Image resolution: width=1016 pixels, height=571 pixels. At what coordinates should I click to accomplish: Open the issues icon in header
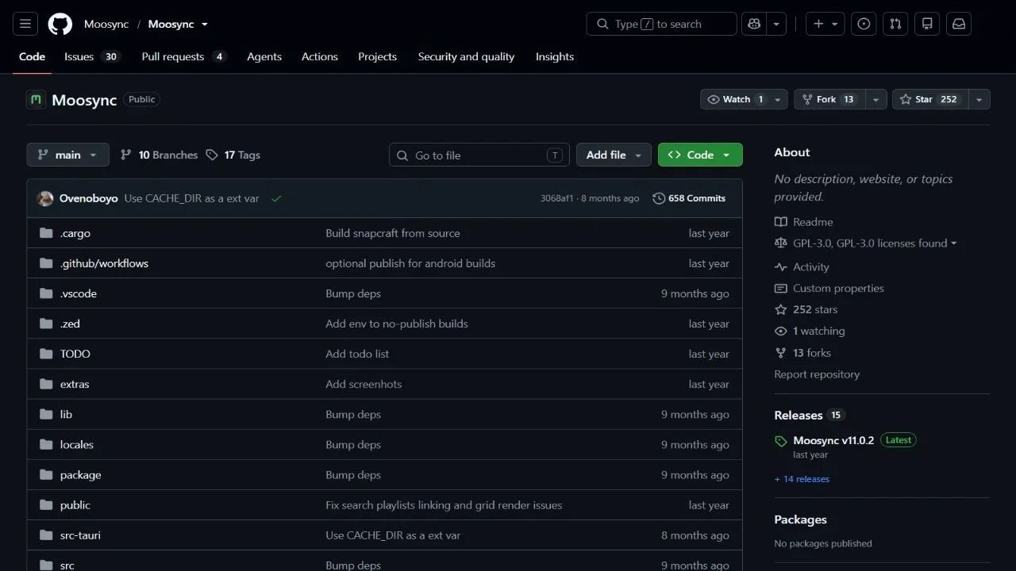[864, 24]
